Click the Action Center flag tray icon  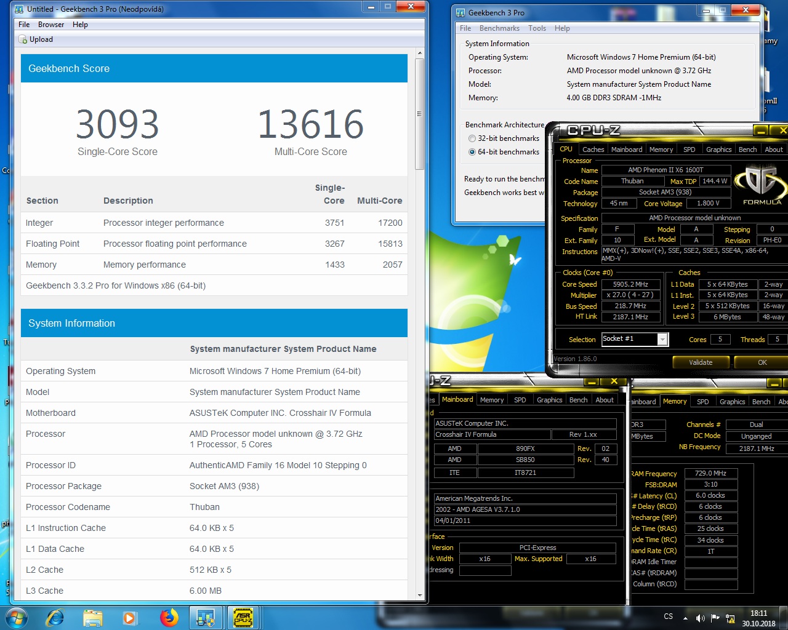coord(715,618)
